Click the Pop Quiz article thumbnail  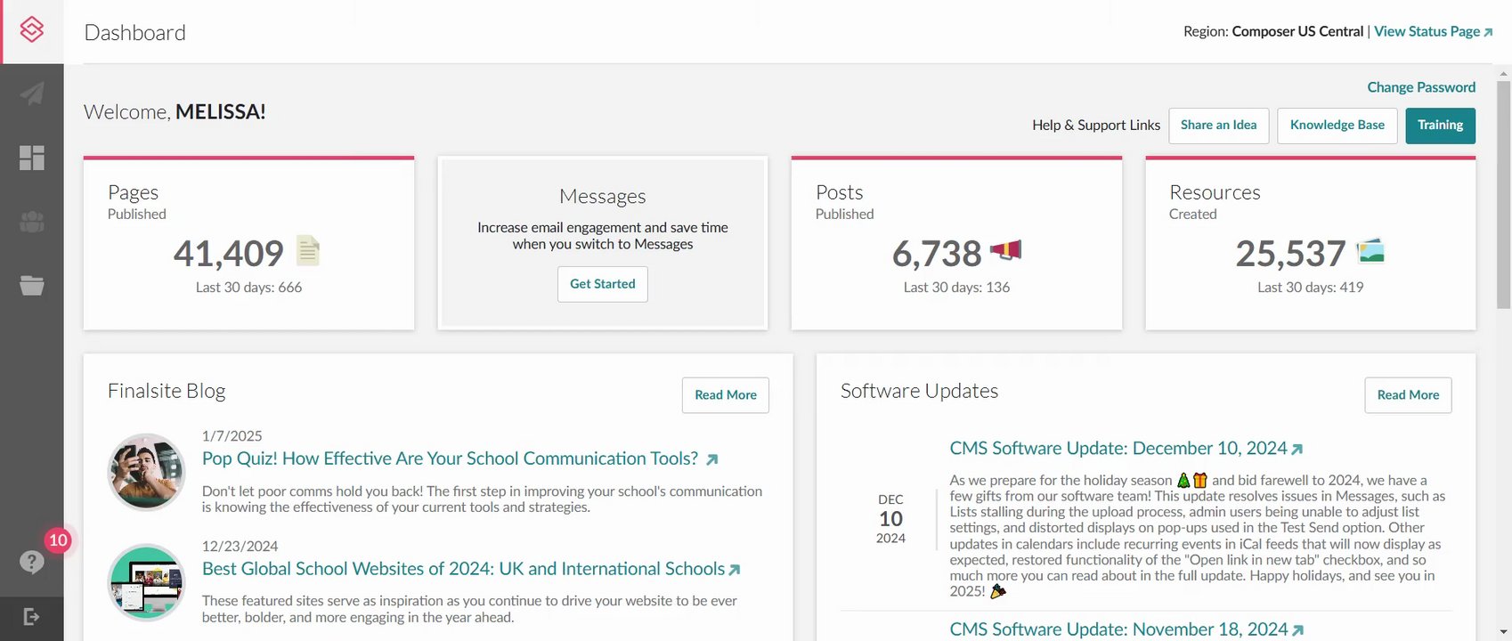tap(146, 472)
